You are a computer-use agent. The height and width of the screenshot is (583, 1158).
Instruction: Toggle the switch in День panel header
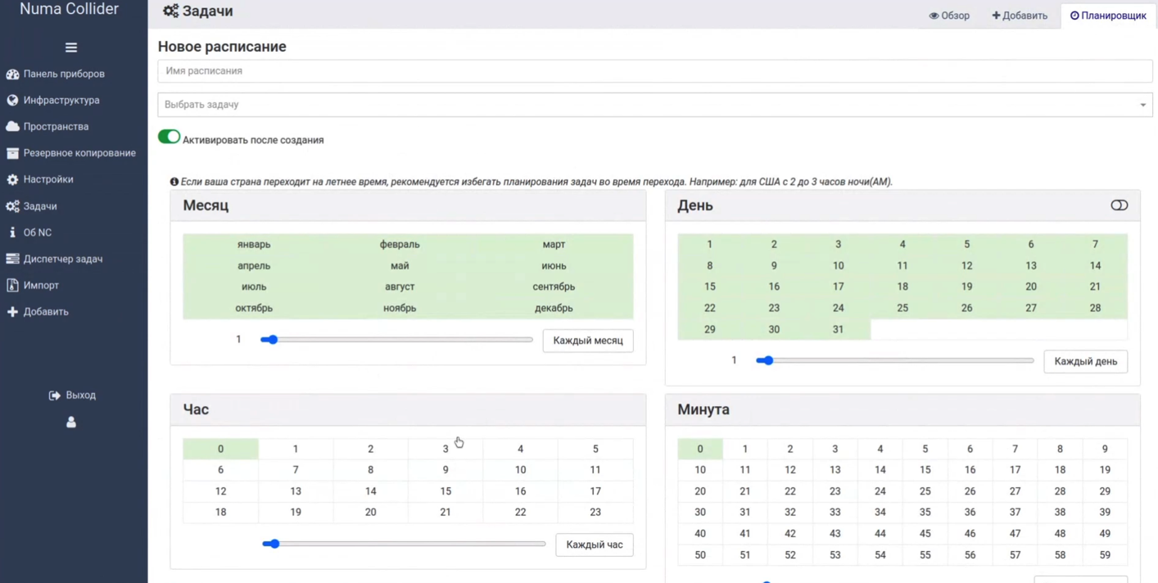pyautogui.click(x=1119, y=206)
